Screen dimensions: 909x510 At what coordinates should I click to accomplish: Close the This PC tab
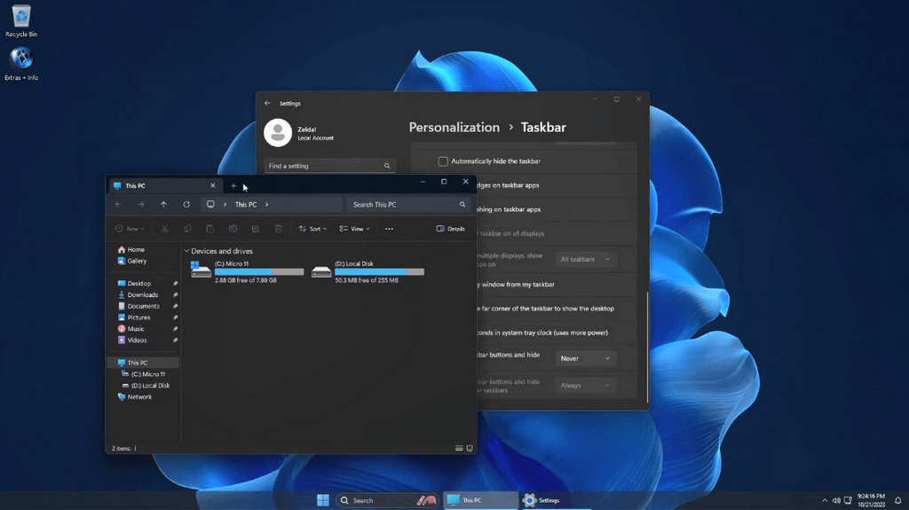coord(213,185)
